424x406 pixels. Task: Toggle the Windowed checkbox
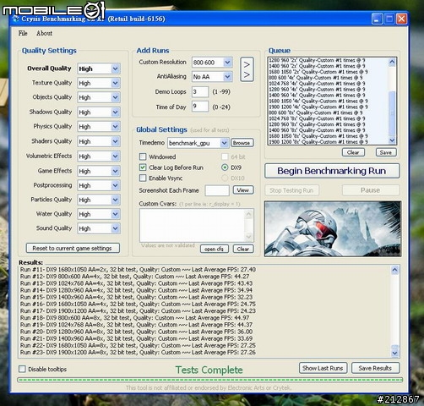pyautogui.click(x=143, y=156)
